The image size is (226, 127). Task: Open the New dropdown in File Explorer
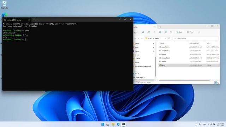click(136, 32)
